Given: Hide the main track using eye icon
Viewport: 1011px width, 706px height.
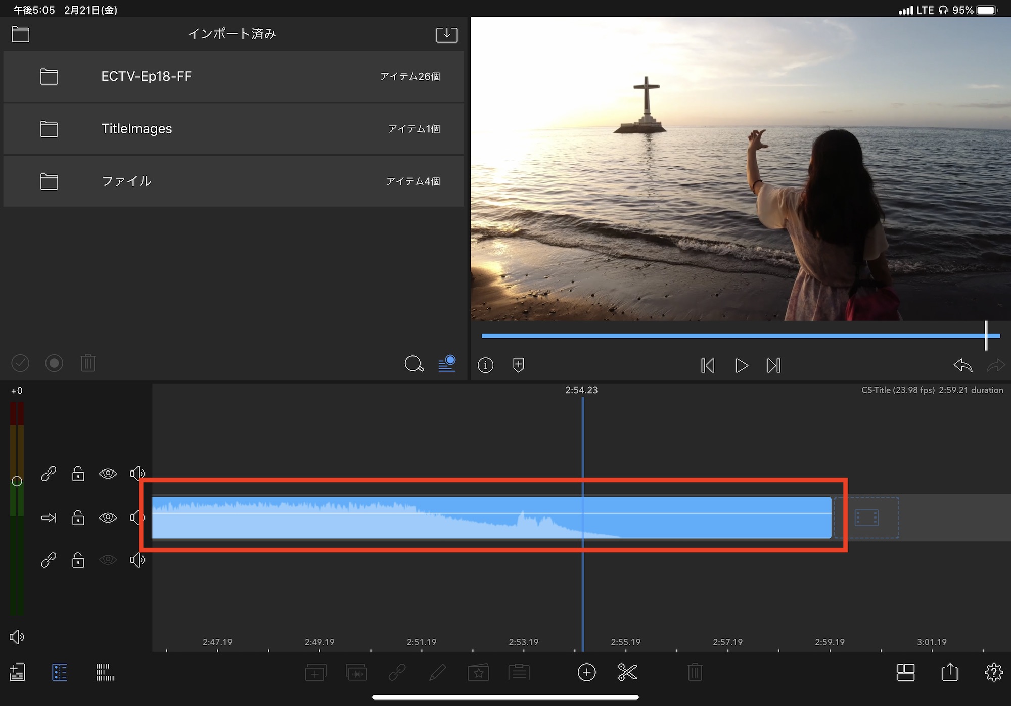Looking at the screenshot, I should (x=108, y=517).
